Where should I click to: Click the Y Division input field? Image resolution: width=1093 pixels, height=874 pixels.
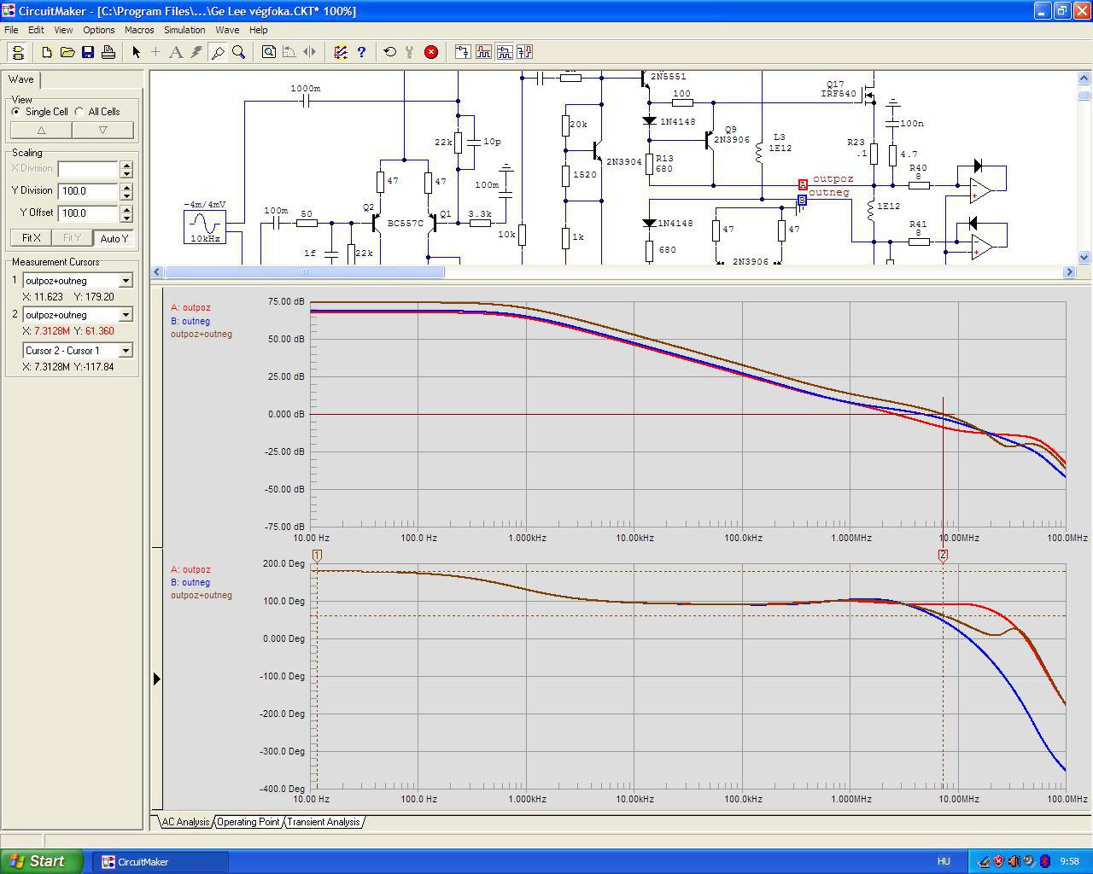tap(88, 191)
